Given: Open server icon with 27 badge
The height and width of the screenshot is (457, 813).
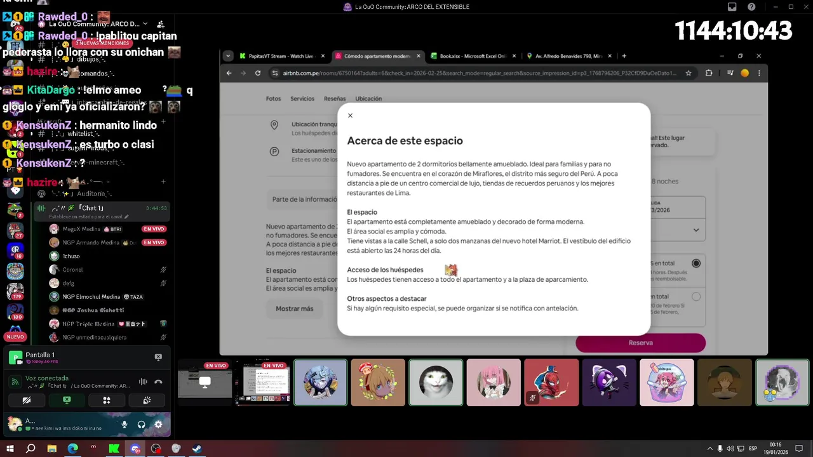Looking at the screenshot, I should point(15,230).
